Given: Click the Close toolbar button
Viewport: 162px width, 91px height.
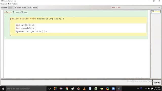Looking at the screenshot, I should [x=35, y=7].
